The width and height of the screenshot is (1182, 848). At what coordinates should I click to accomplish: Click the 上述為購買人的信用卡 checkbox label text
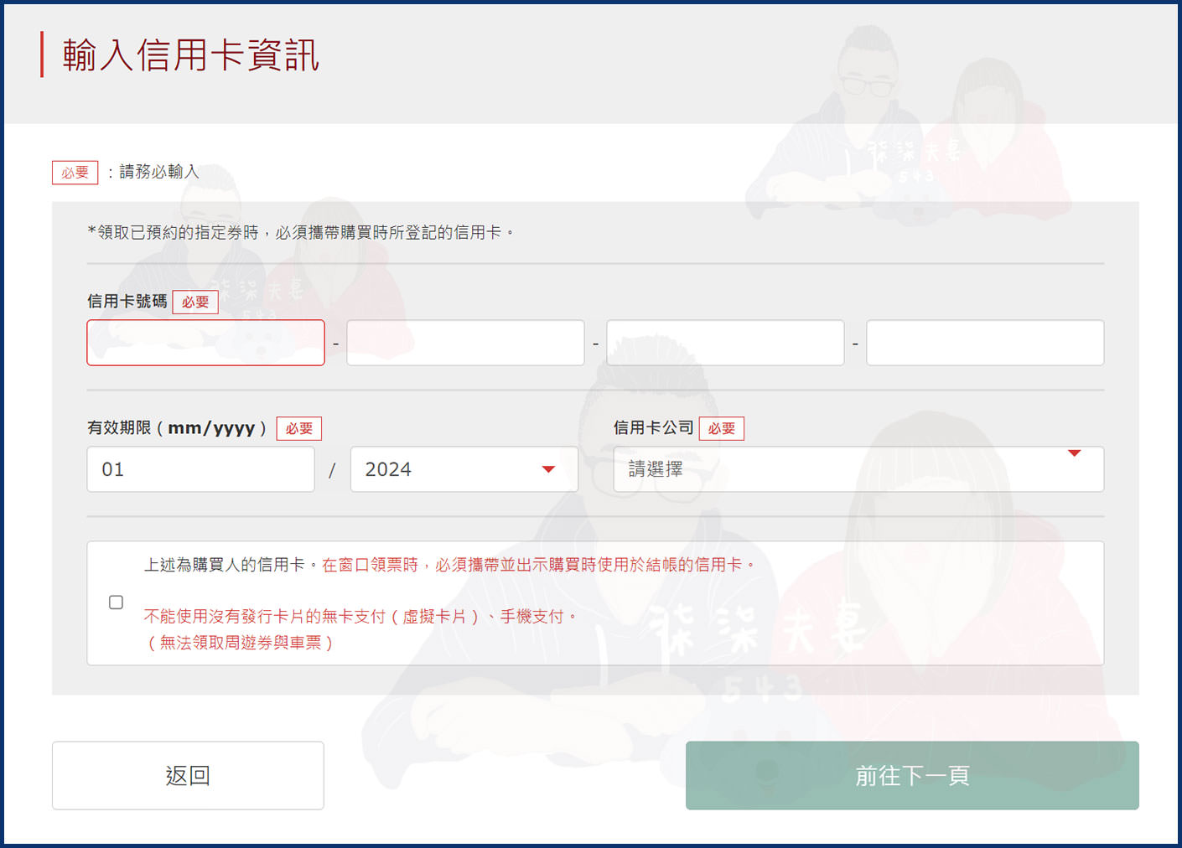pos(225,565)
